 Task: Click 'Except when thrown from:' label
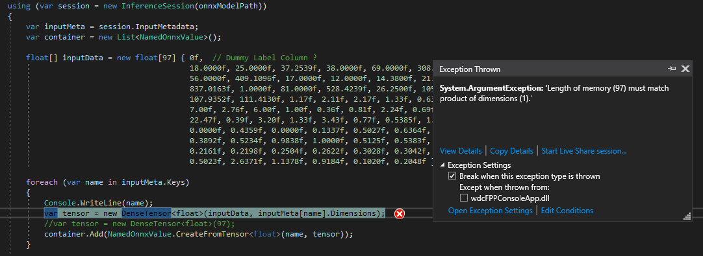(504, 187)
